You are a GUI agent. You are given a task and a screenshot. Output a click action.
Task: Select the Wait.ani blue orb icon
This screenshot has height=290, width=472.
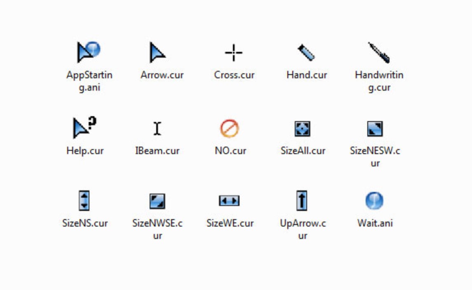tap(374, 201)
